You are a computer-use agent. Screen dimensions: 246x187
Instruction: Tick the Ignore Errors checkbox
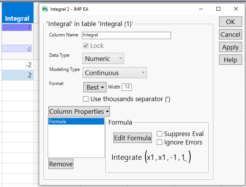pos(160,142)
